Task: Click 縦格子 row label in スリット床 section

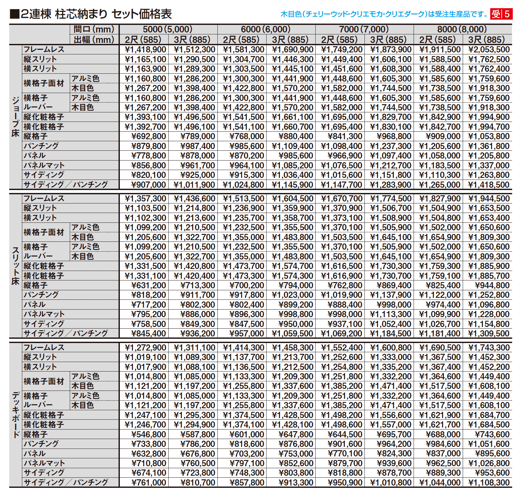Action: coord(35,285)
